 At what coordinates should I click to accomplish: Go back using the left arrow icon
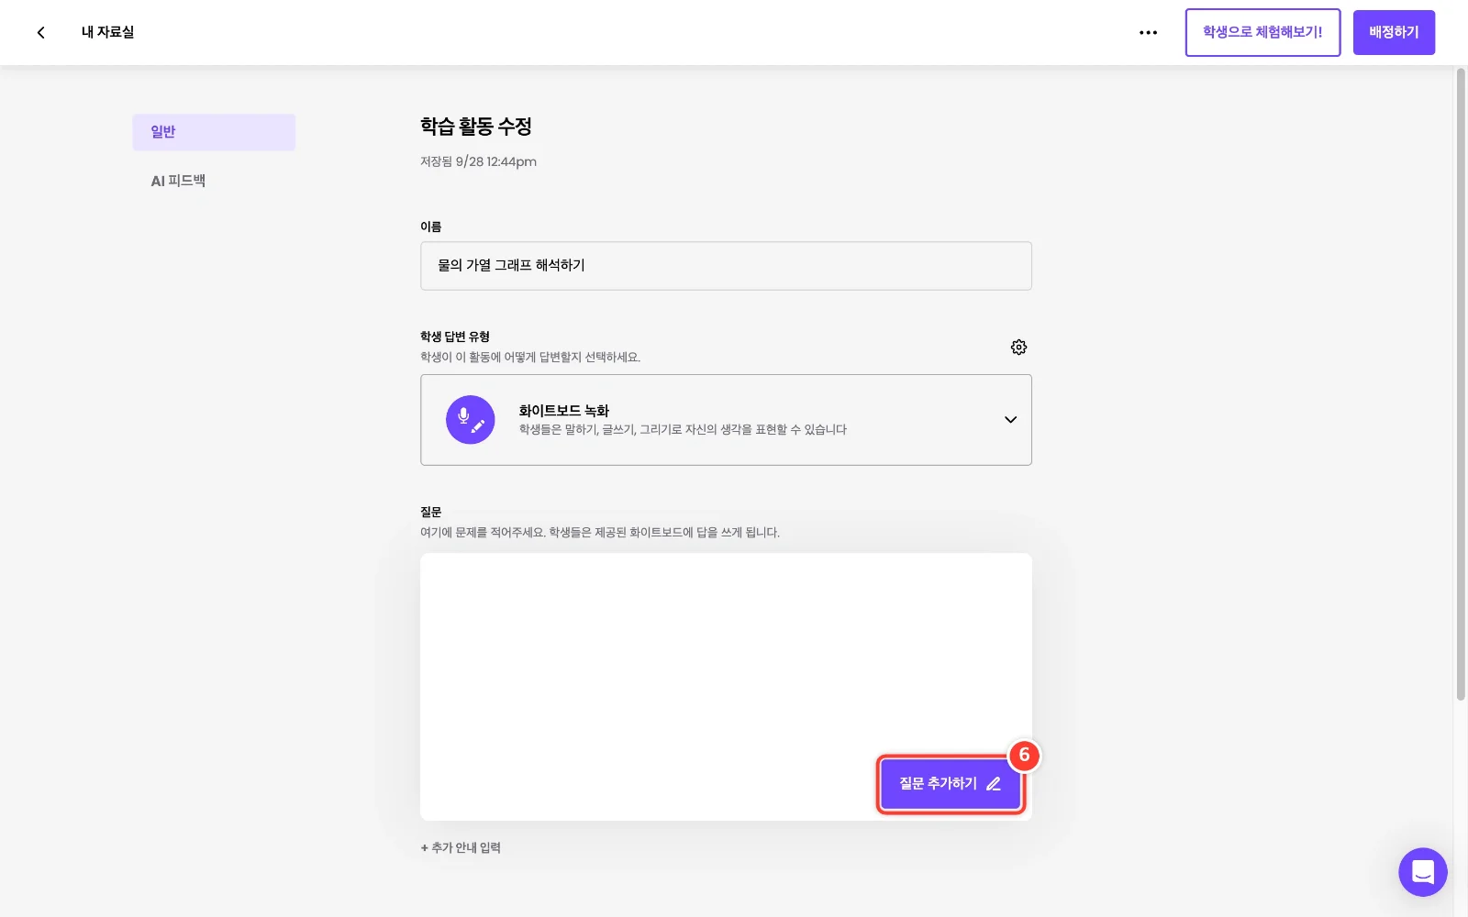(40, 32)
